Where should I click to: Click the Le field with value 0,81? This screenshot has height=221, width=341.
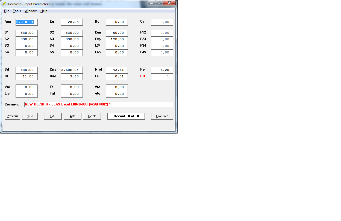point(117,77)
